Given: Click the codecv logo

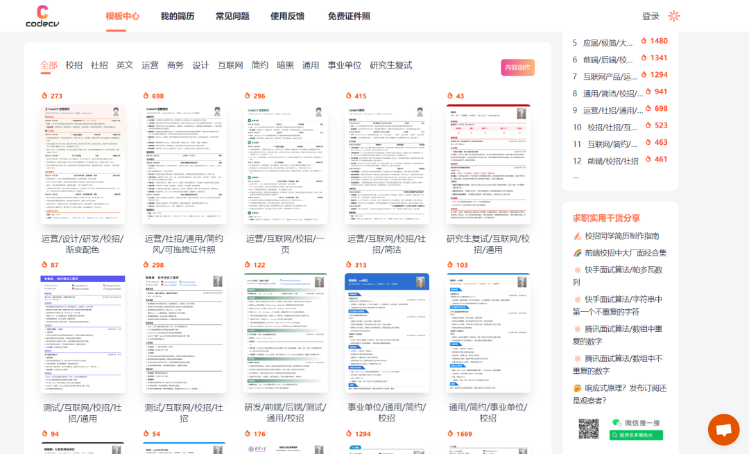Looking at the screenshot, I should 42,16.
